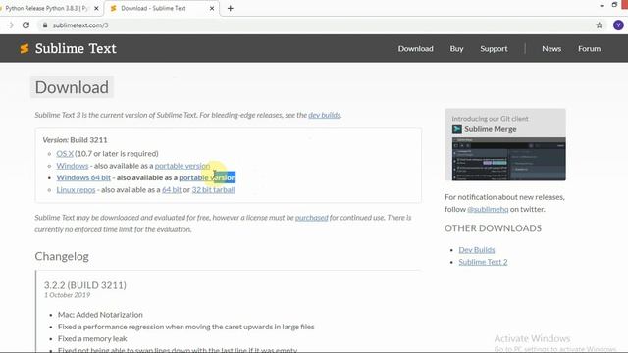
Task: Open the Buy page in navigation
Action: tap(456, 48)
